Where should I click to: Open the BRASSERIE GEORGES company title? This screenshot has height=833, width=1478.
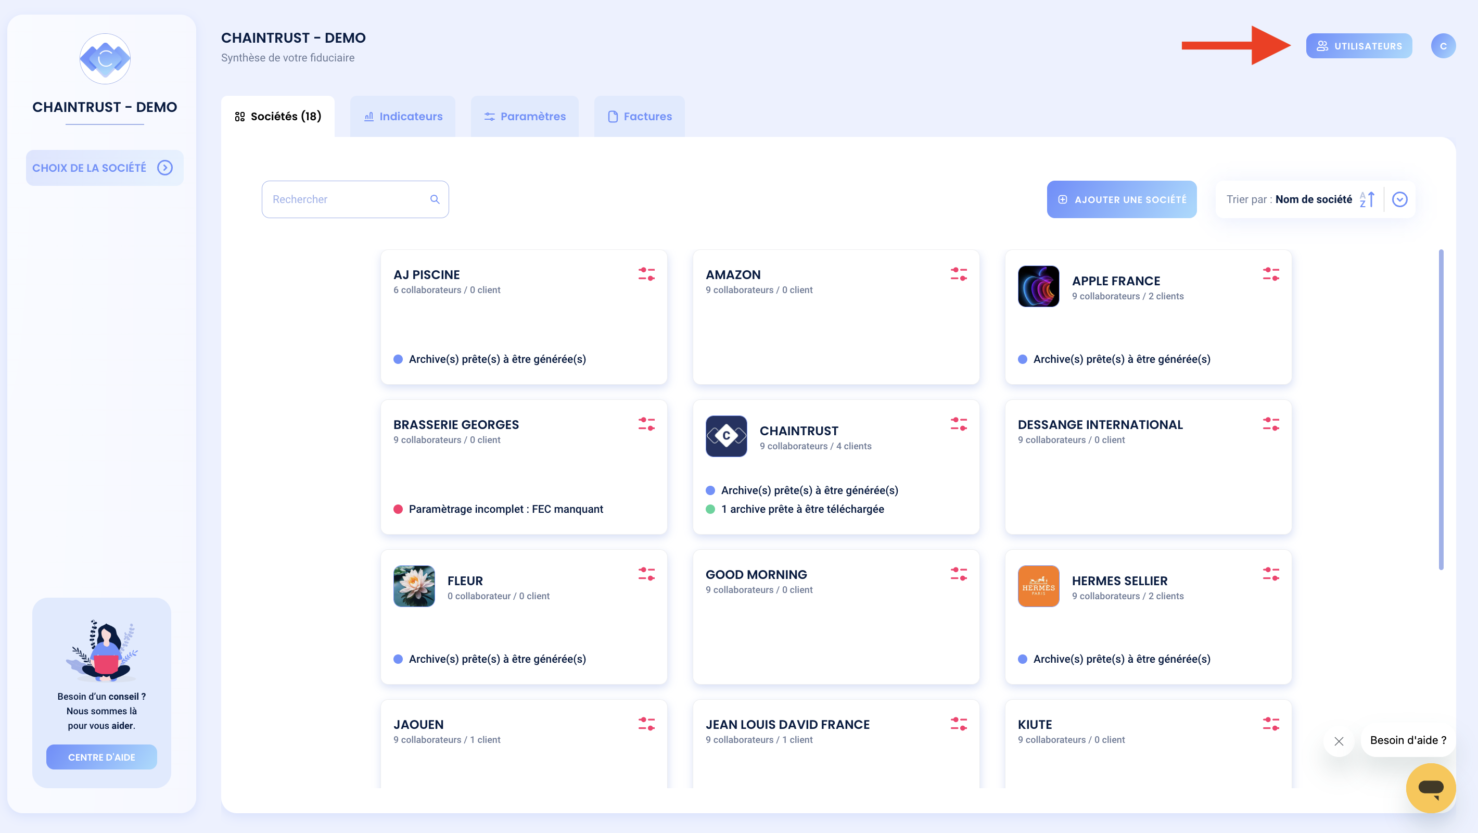[x=455, y=424]
